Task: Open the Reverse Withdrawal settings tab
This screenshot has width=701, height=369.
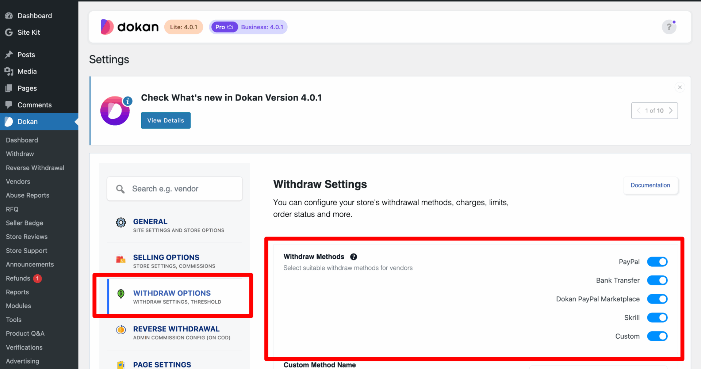Action: coord(175,332)
